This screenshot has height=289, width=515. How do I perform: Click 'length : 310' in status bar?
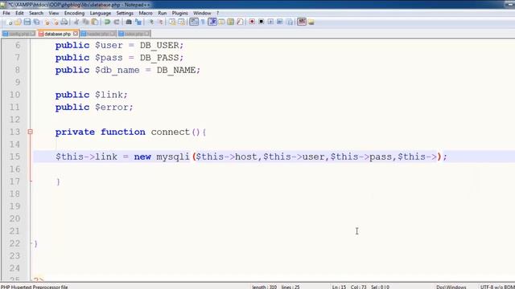click(x=265, y=287)
